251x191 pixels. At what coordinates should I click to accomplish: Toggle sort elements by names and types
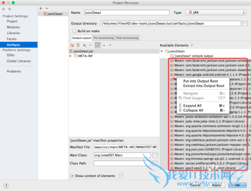[x=98, y=45]
